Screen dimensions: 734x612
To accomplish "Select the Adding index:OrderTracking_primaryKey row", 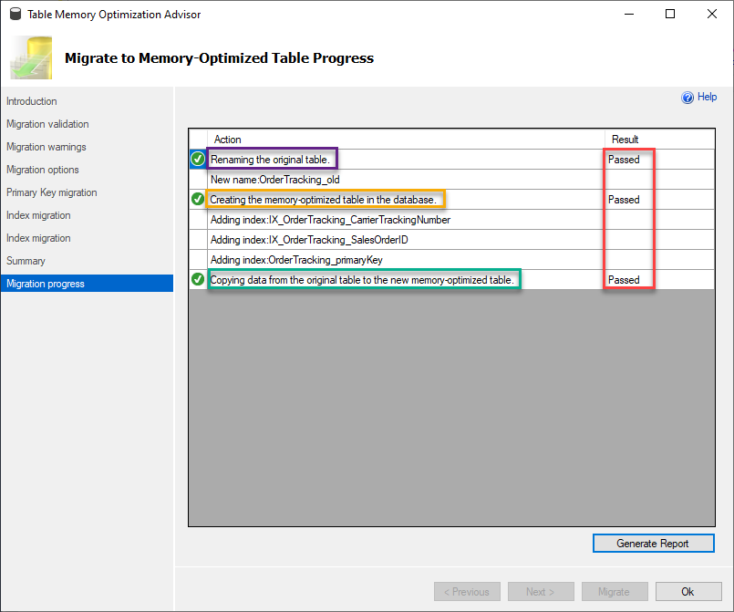I will click(451, 259).
